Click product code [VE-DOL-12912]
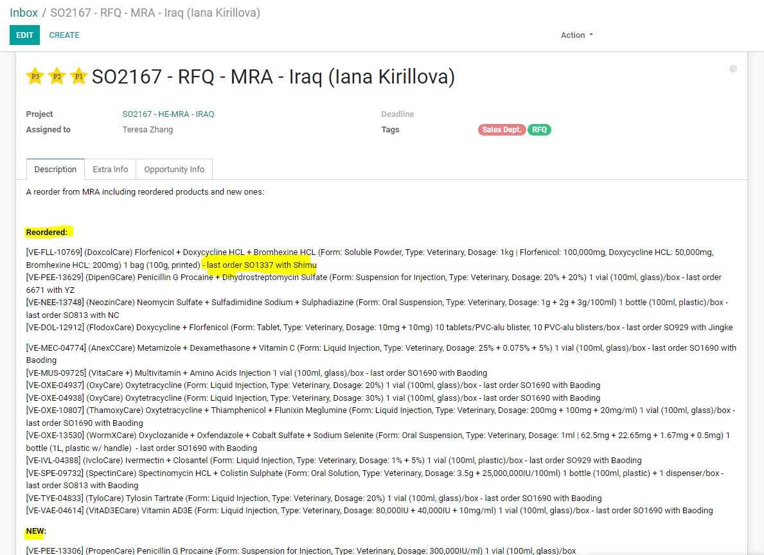Viewport: 764px width, 555px height. [55, 328]
